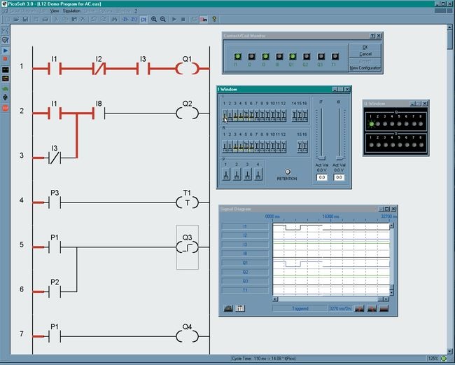
Task: Select the Q1 signal label in Signal Diagram
Action: click(244, 263)
